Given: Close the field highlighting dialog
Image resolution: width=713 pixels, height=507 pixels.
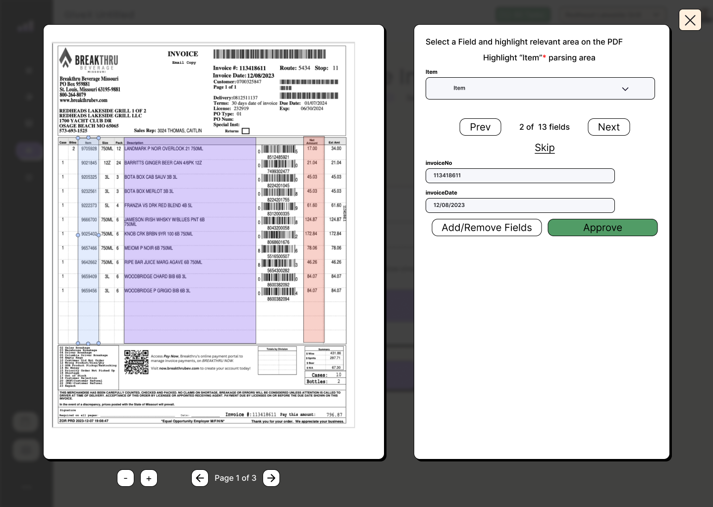Looking at the screenshot, I should tap(690, 20).
